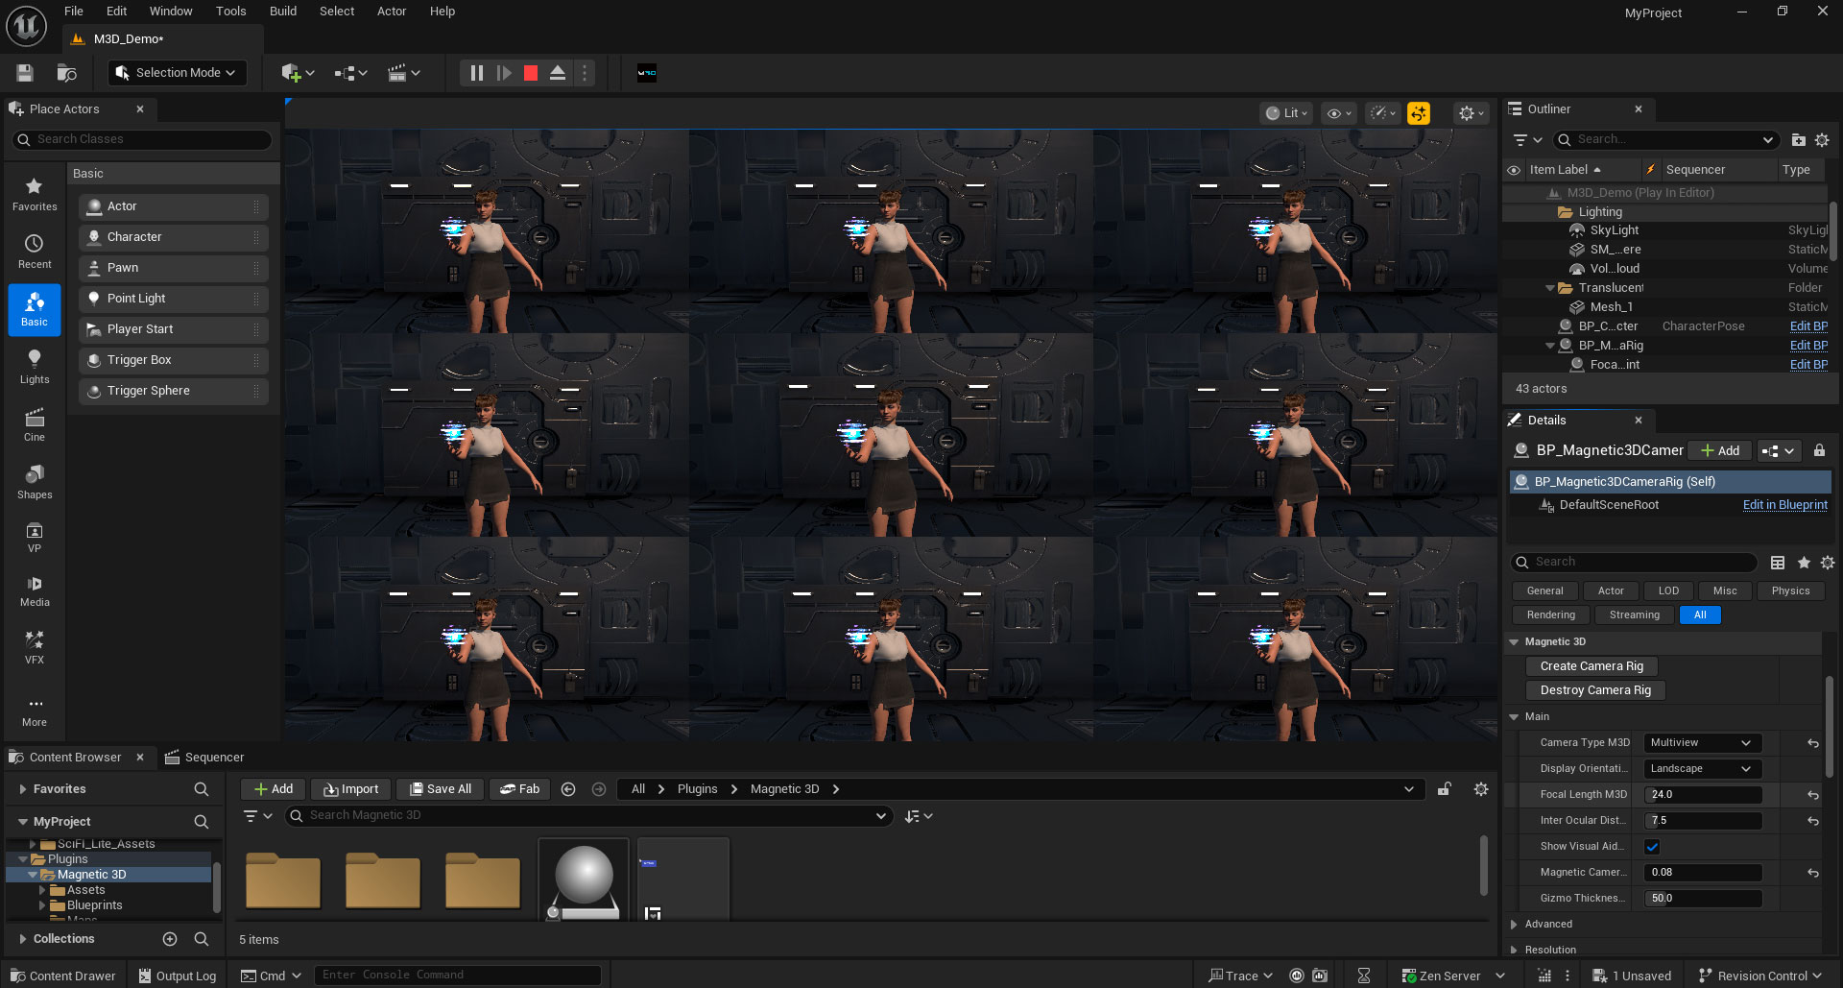
Task: Toggle the Outliner visibility eye column
Action: point(1514,170)
